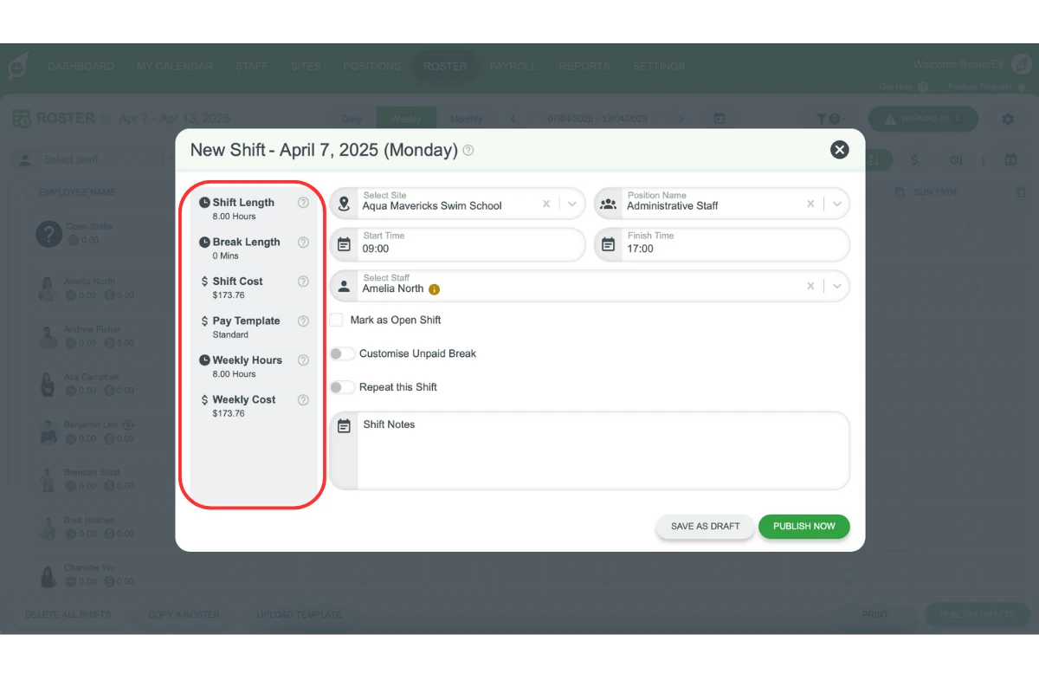Click the RosterElf logo in top bar
The width and height of the screenshot is (1039, 693).
tap(18, 66)
